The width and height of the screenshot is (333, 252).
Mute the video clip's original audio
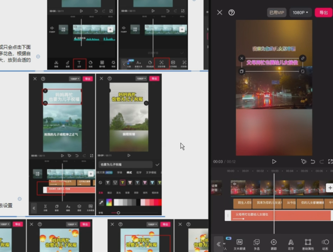pos(235,184)
